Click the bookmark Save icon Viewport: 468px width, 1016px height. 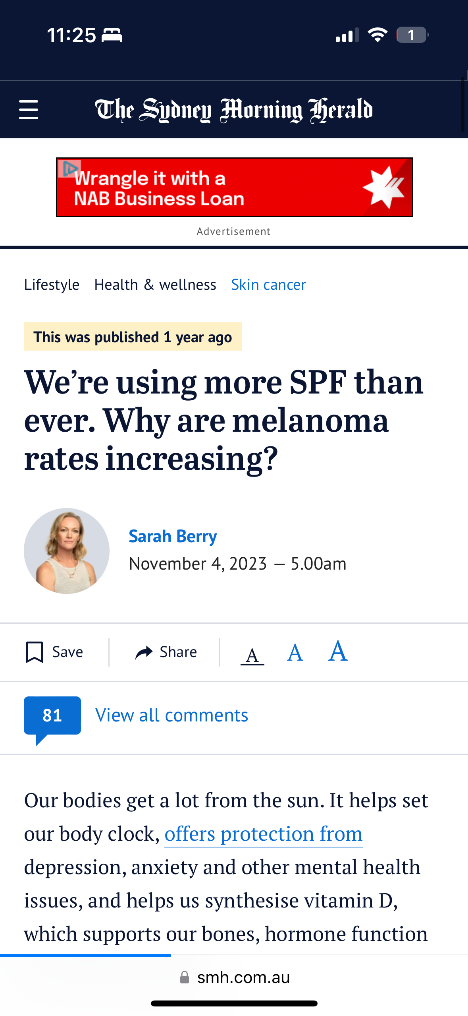coord(35,652)
